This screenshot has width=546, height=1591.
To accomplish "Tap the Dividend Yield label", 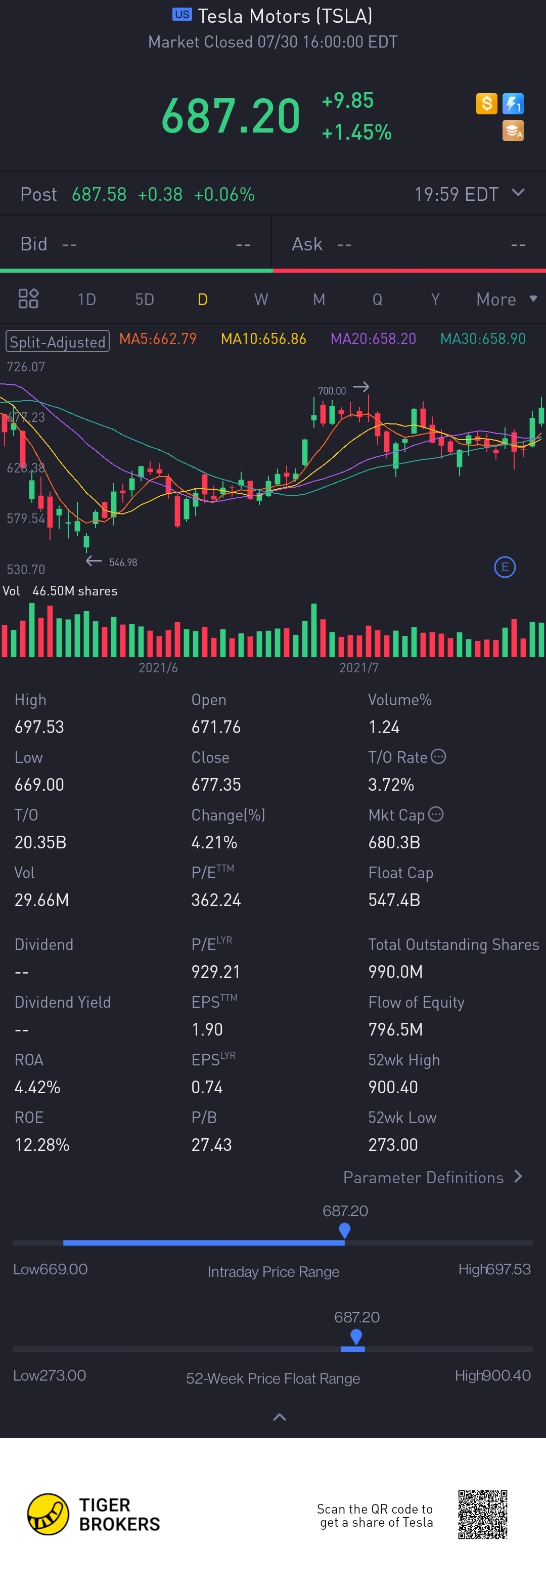I will point(62,1002).
